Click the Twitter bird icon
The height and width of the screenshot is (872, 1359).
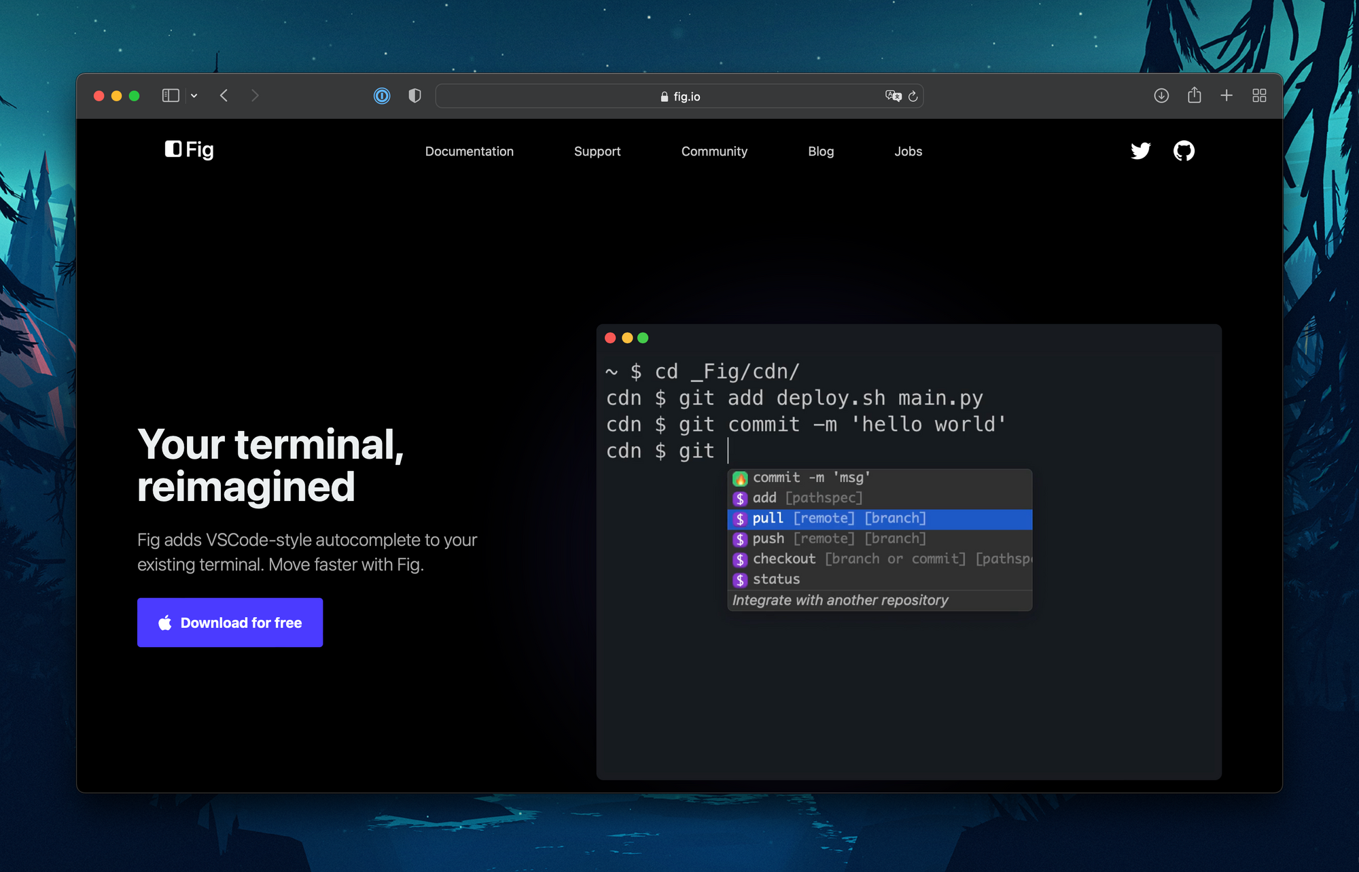point(1141,151)
